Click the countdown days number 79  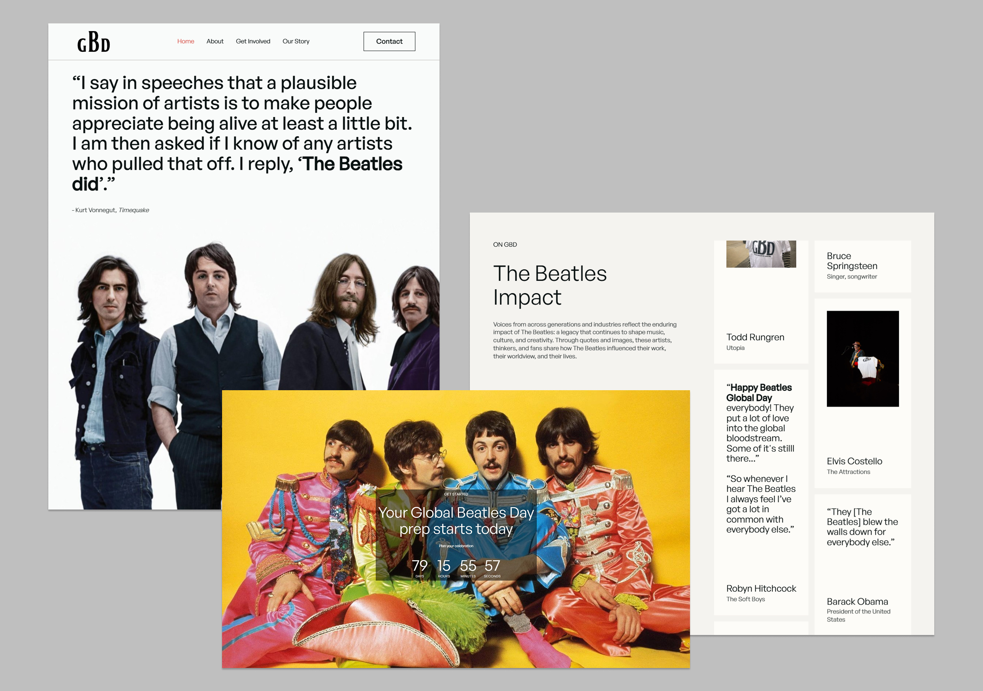[x=420, y=566]
